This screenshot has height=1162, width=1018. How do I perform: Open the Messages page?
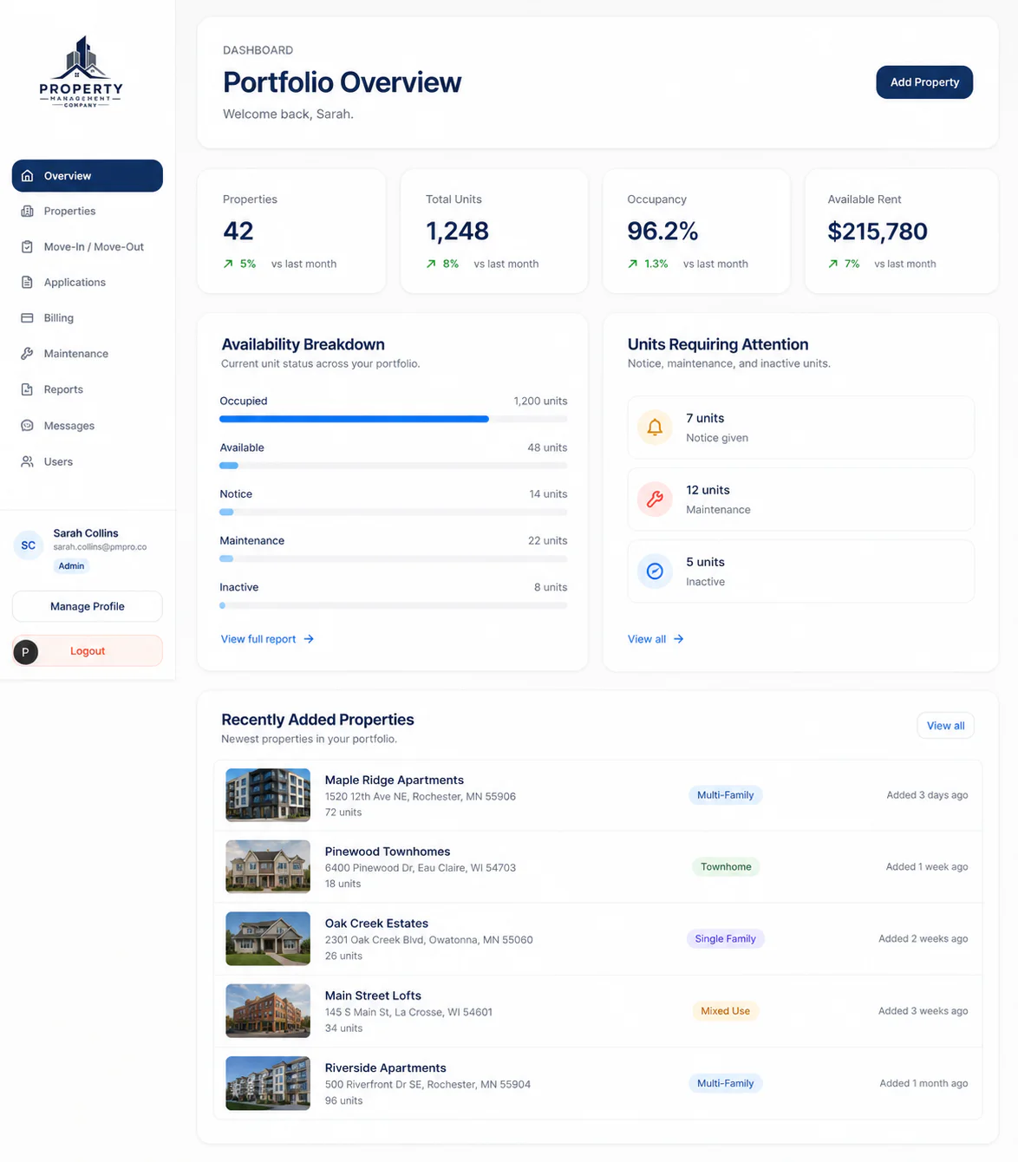pos(88,426)
